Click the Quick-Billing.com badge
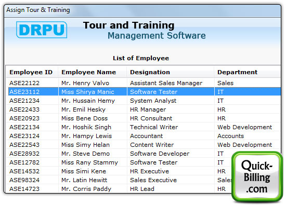 (257, 177)
